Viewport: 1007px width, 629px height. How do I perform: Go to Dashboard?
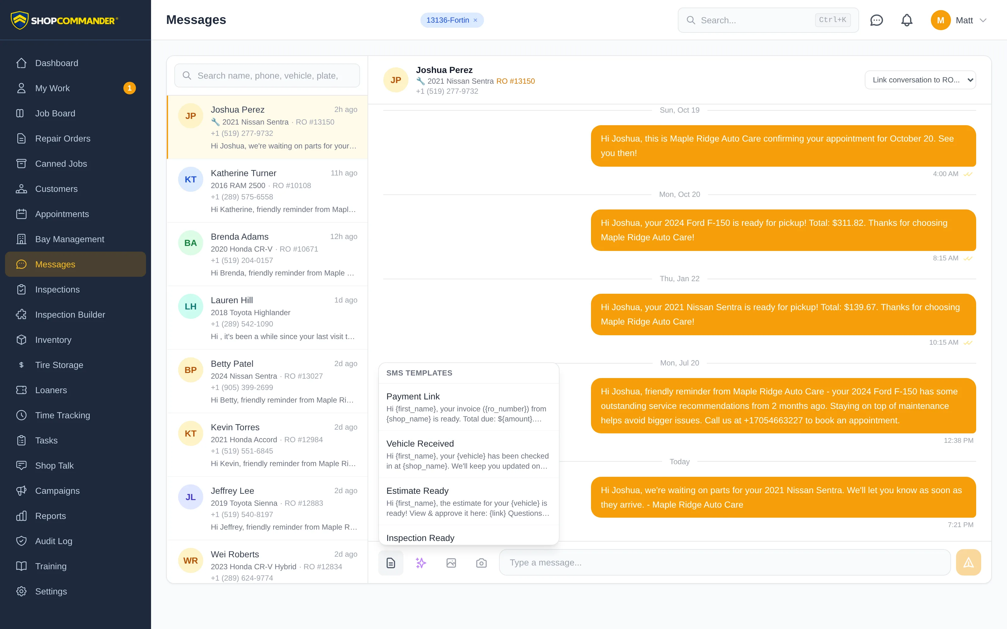pos(75,63)
